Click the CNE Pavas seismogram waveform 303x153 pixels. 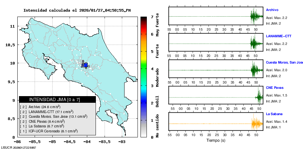tap(259, 97)
